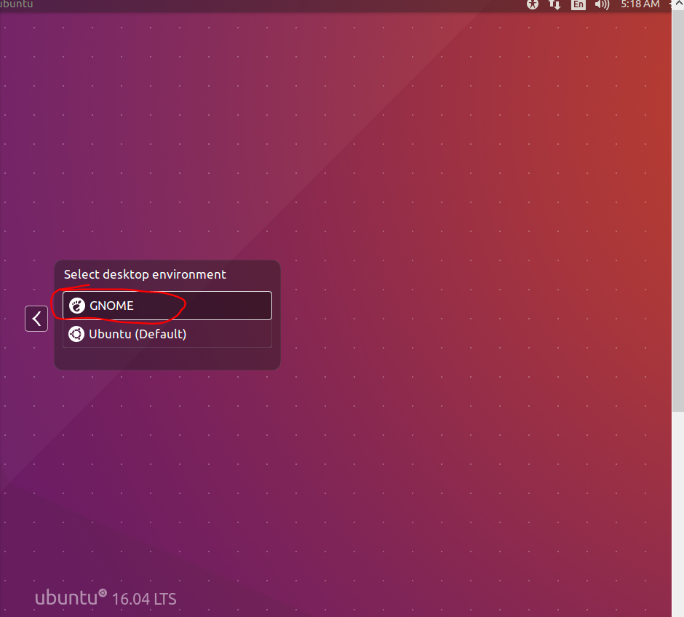
Task: Open the network indicator in top bar
Action: click(x=554, y=4)
